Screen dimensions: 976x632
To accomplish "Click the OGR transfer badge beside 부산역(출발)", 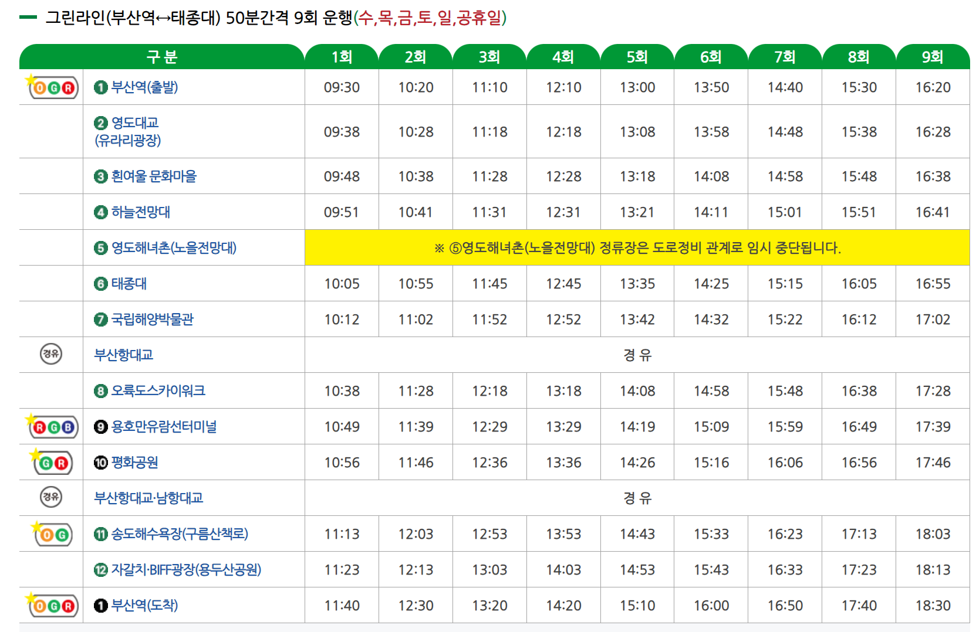I will pyautogui.click(x=52, y=87).
